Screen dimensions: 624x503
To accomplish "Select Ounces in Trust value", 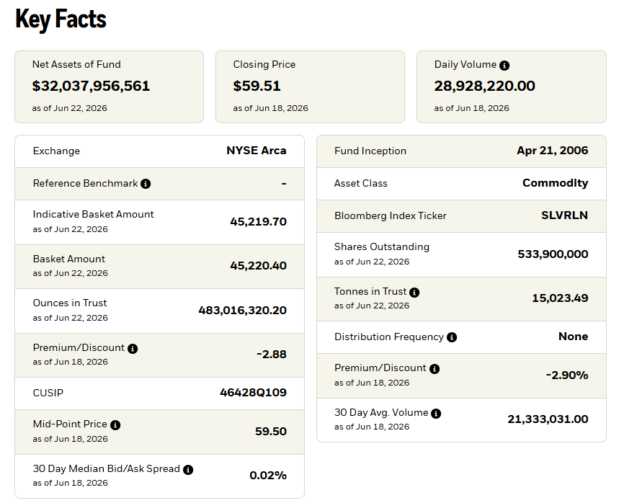I will 242,311.
